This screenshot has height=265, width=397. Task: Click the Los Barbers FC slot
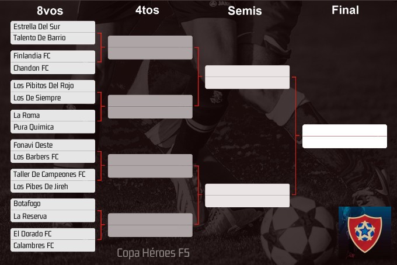(x=53, y=157)
